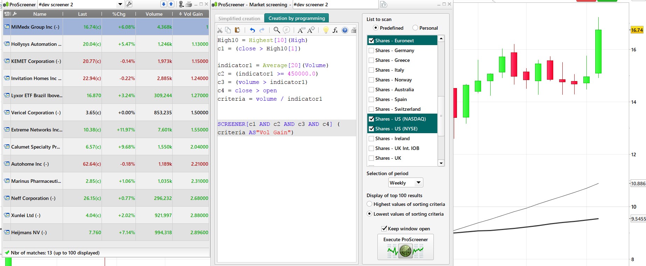This screenshot has width=646, height=266.
Task: Click the blue help question mark icon
Action: click(345, 30)
